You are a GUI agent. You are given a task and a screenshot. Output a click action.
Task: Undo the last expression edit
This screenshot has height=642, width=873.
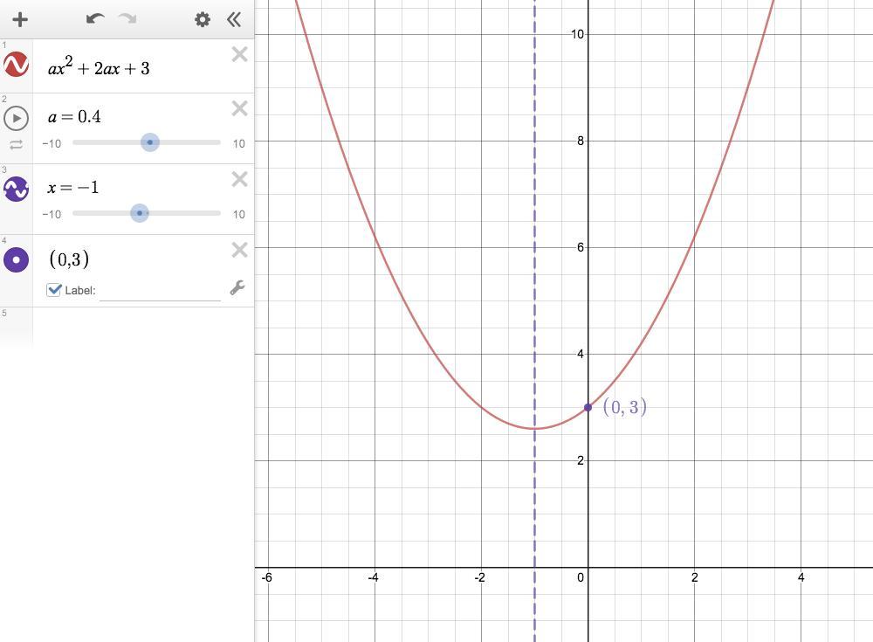click(x=95, y=19)
